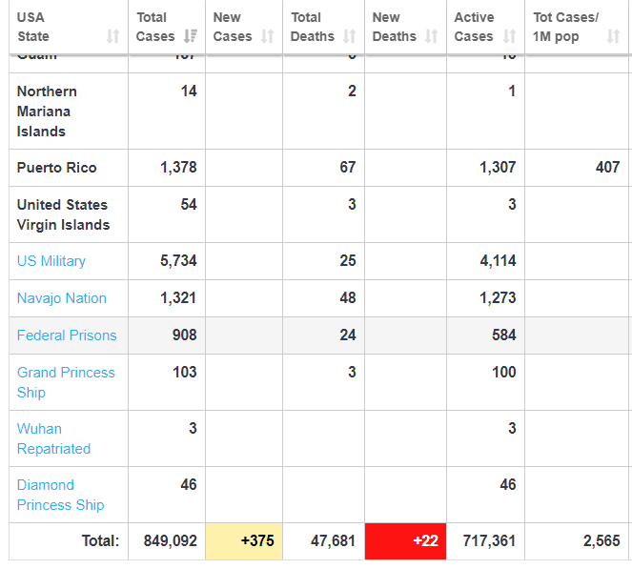Select Northern Mariana Islands row name
The image size is (632, 569).
click(47, 112)
